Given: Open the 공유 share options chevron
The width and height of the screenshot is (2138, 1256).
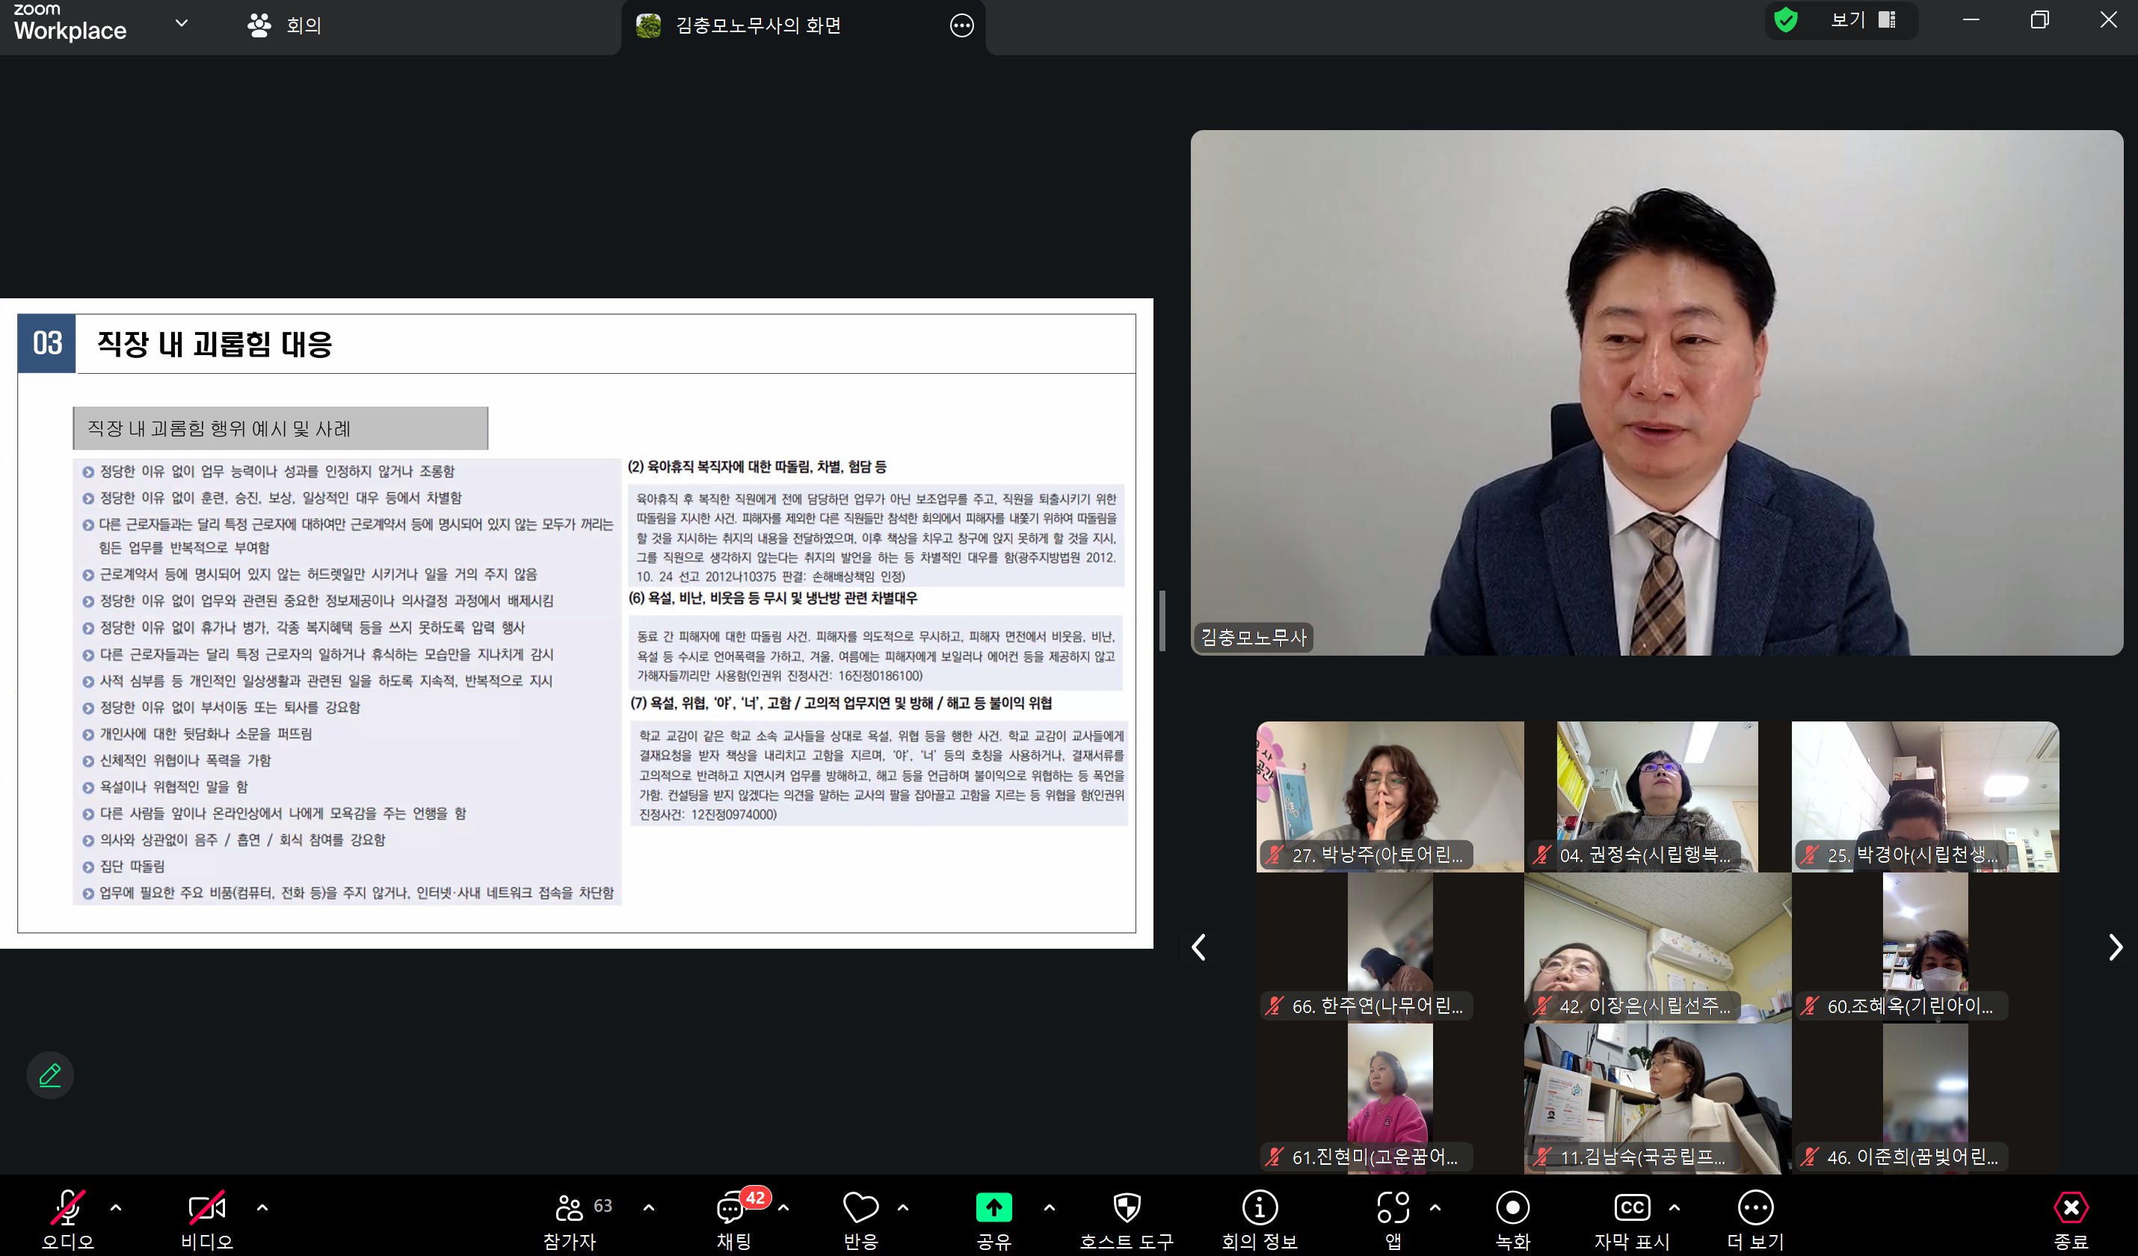Looking at the screenshot, I should [x=1049, y=1207].
